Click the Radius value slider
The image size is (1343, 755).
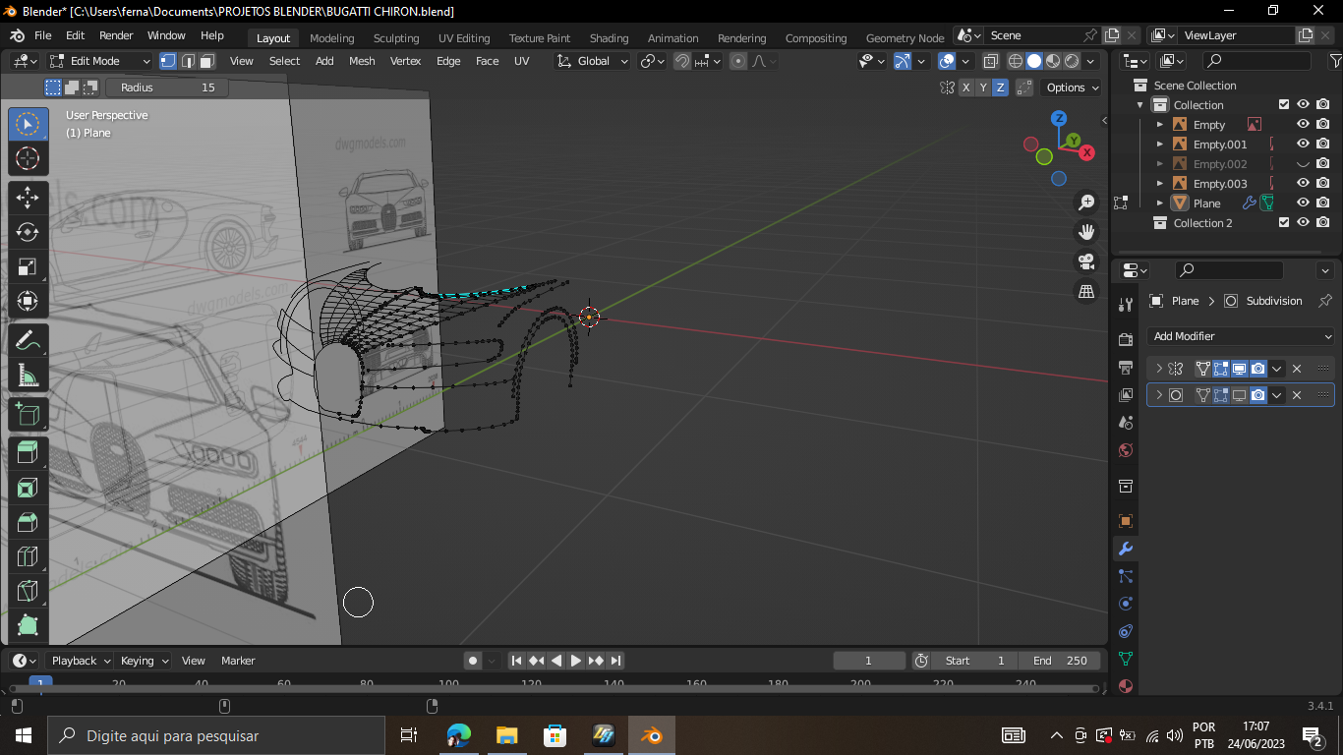(167, 87)
